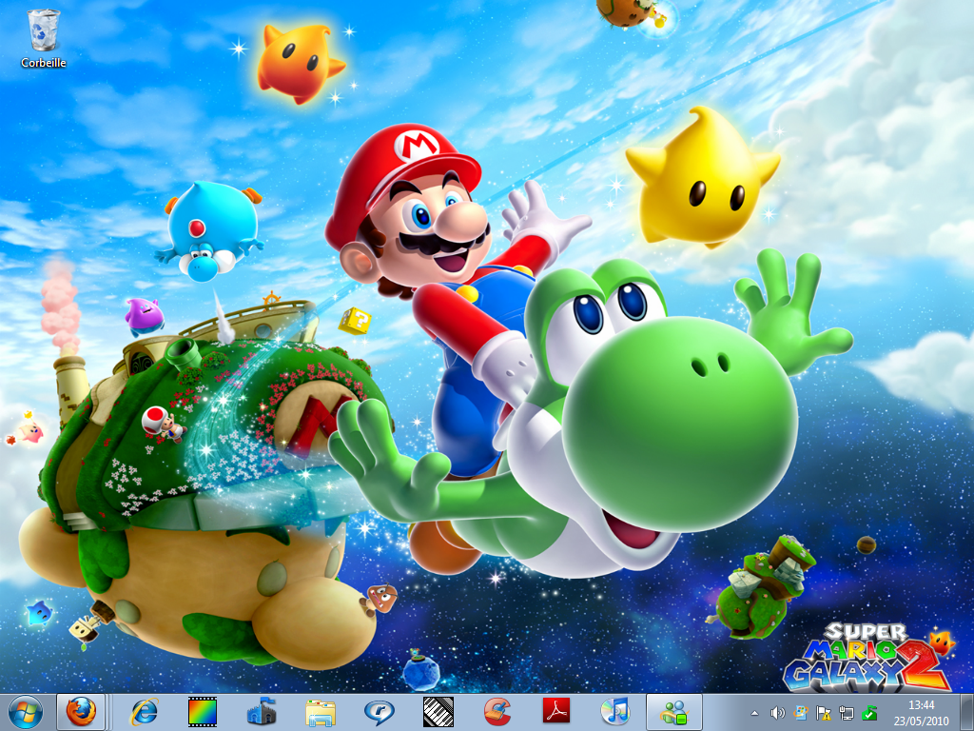Viewport: 974px width, 731px height.
Task: Open Windows Explorer libraries folder
Action: pos(321,712)
